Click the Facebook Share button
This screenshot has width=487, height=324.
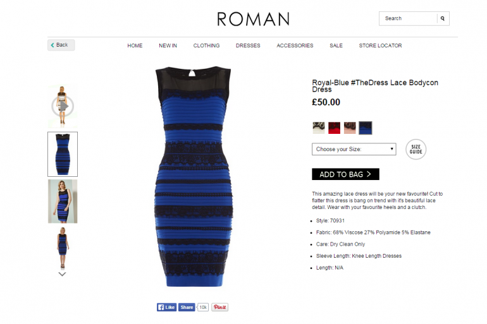187,307
